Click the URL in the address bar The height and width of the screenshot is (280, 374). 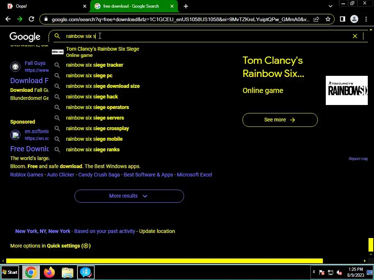coord(180,19)
